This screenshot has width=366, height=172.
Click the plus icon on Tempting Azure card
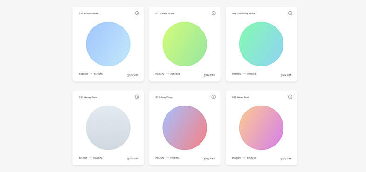click(290, 13)
